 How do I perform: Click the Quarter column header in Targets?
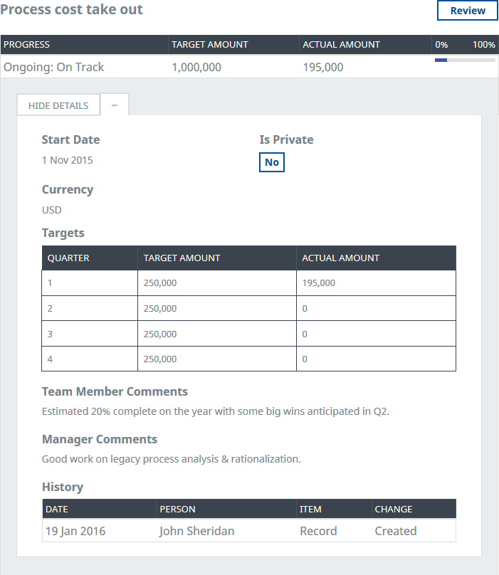click(x=68, y=258)
